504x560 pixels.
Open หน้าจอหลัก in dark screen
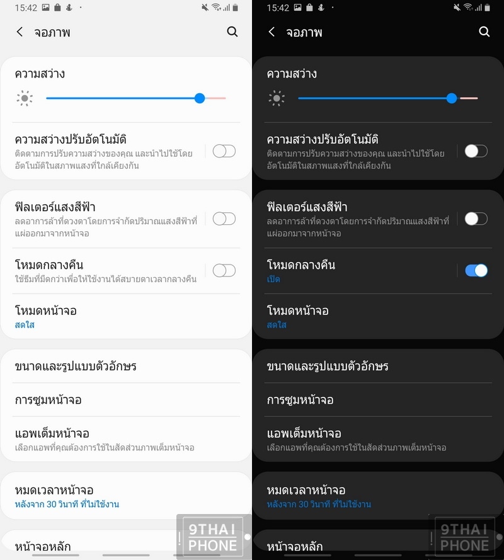(378, 546)
